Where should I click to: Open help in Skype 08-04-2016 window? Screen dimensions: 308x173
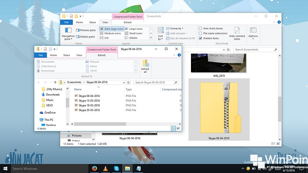pyautogui.click(x=179, y=55)
